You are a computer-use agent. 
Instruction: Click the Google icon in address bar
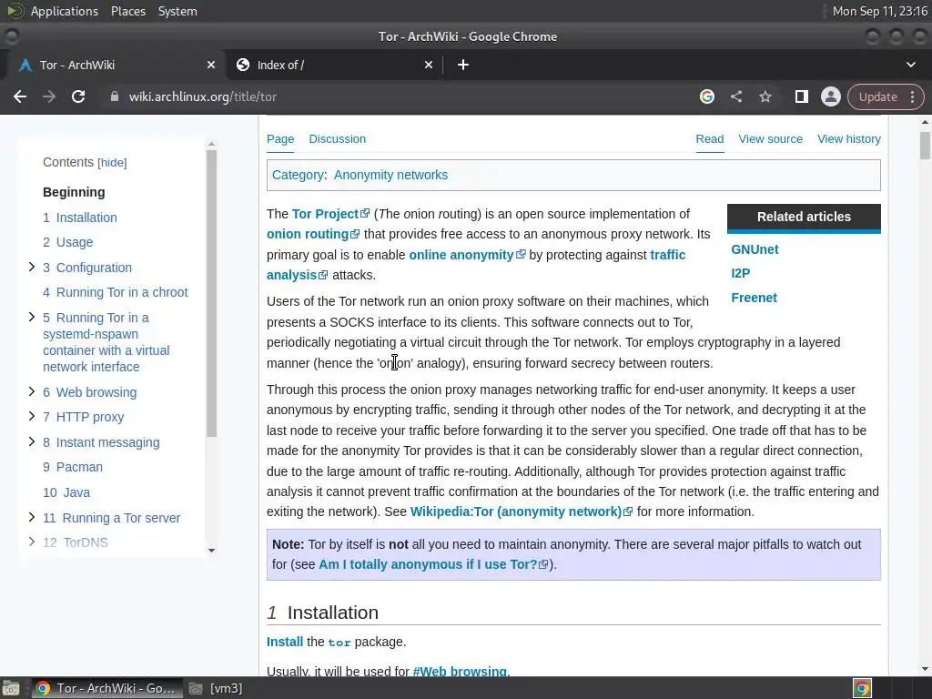pyautogui.click(x=706, y=96)
